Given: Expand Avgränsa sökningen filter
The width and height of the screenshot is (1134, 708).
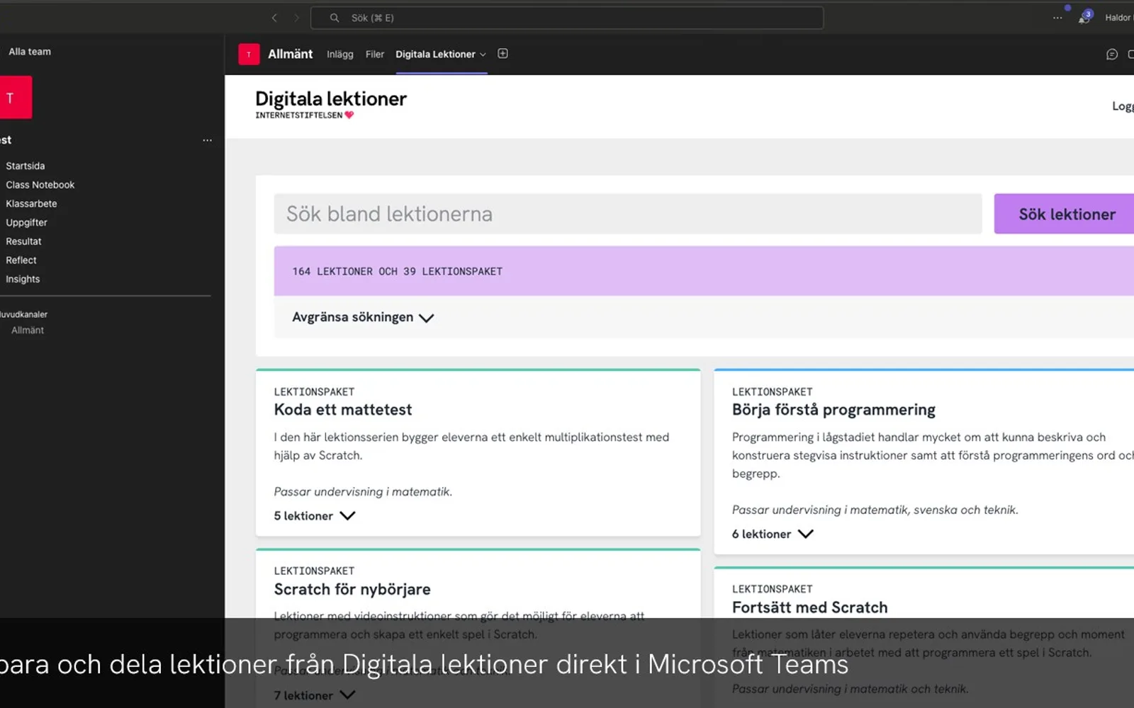Looking at the screenshot, I should [x=362, y=317].
